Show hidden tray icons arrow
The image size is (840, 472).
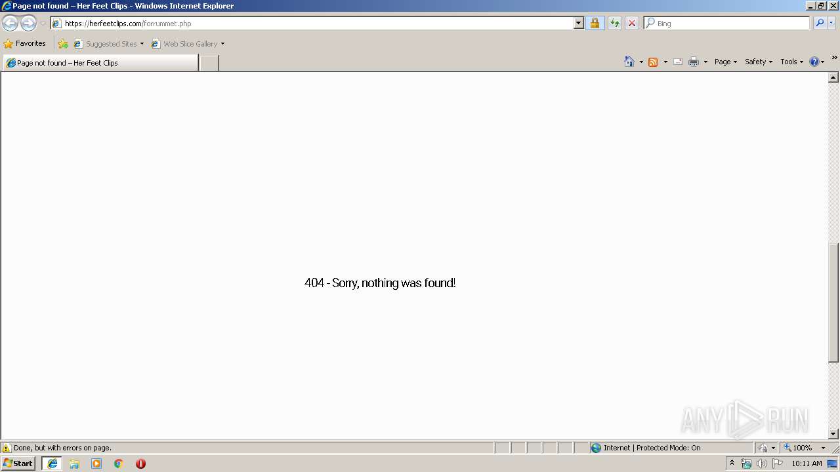click(x=732, y=463)
